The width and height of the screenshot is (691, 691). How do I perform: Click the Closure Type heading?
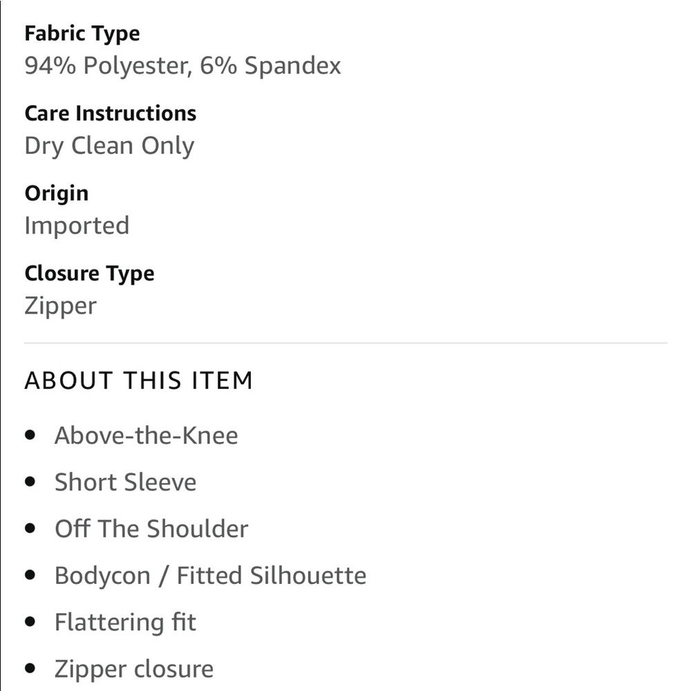[x=89, y=274]
